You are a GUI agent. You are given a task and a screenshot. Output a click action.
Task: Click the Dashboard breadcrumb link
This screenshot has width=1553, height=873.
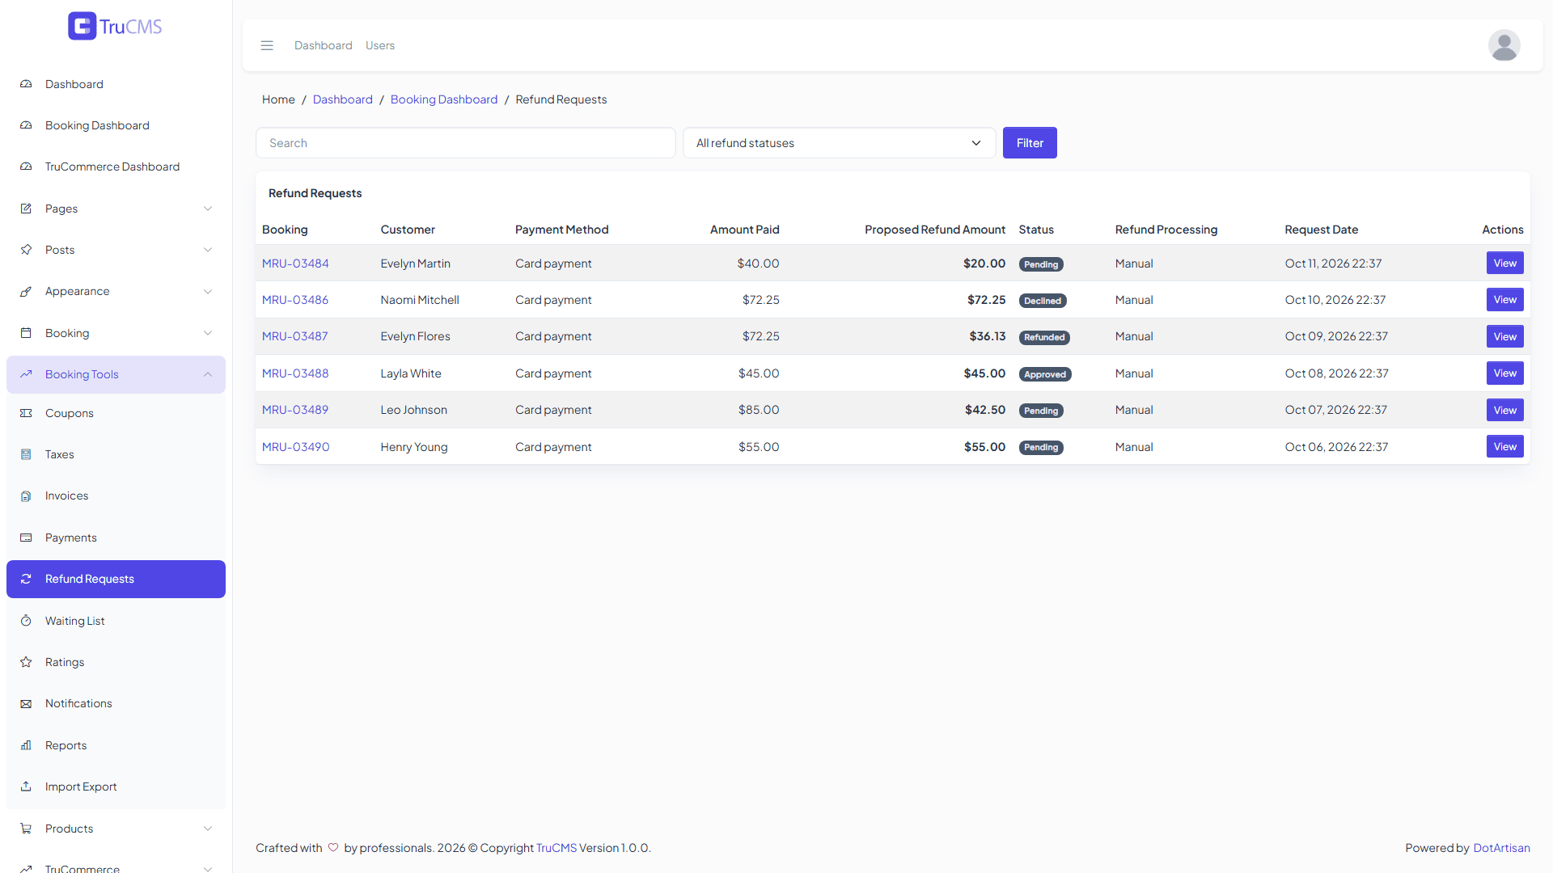[x=342, y=99]
